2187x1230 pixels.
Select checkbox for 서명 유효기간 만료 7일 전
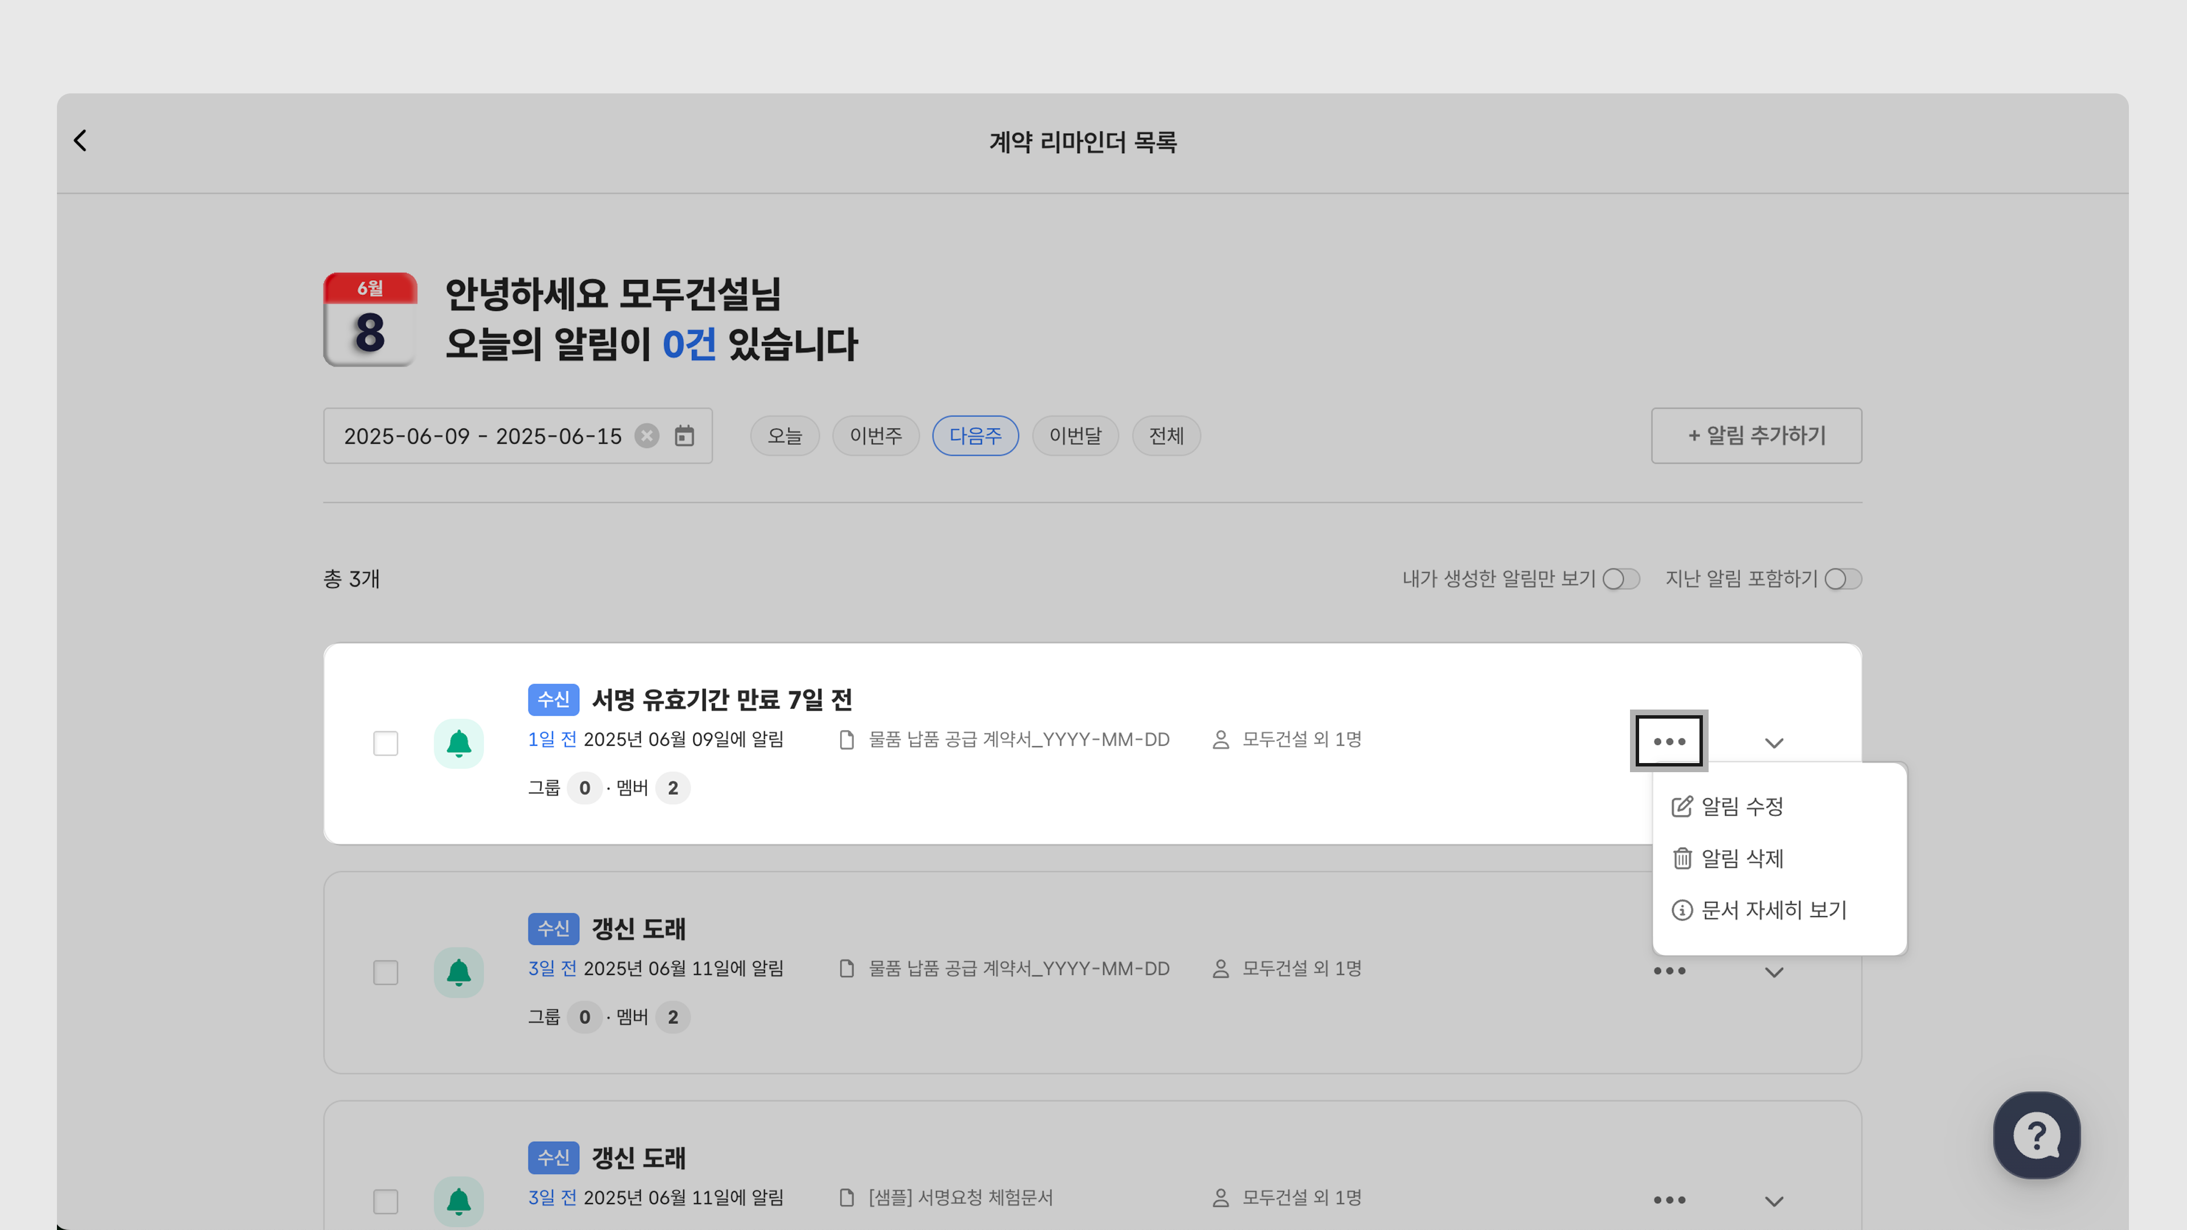[386, 744]
